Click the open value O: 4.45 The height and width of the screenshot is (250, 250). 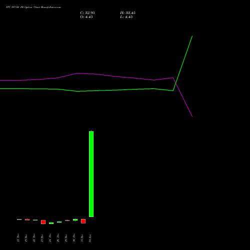point(86,17)
